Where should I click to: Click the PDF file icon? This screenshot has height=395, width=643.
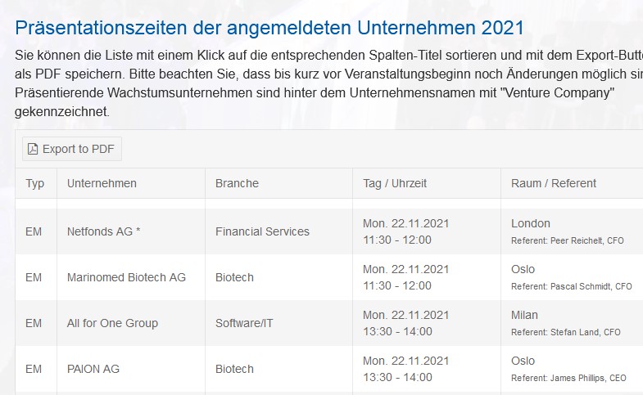click(x=33, y=149)
